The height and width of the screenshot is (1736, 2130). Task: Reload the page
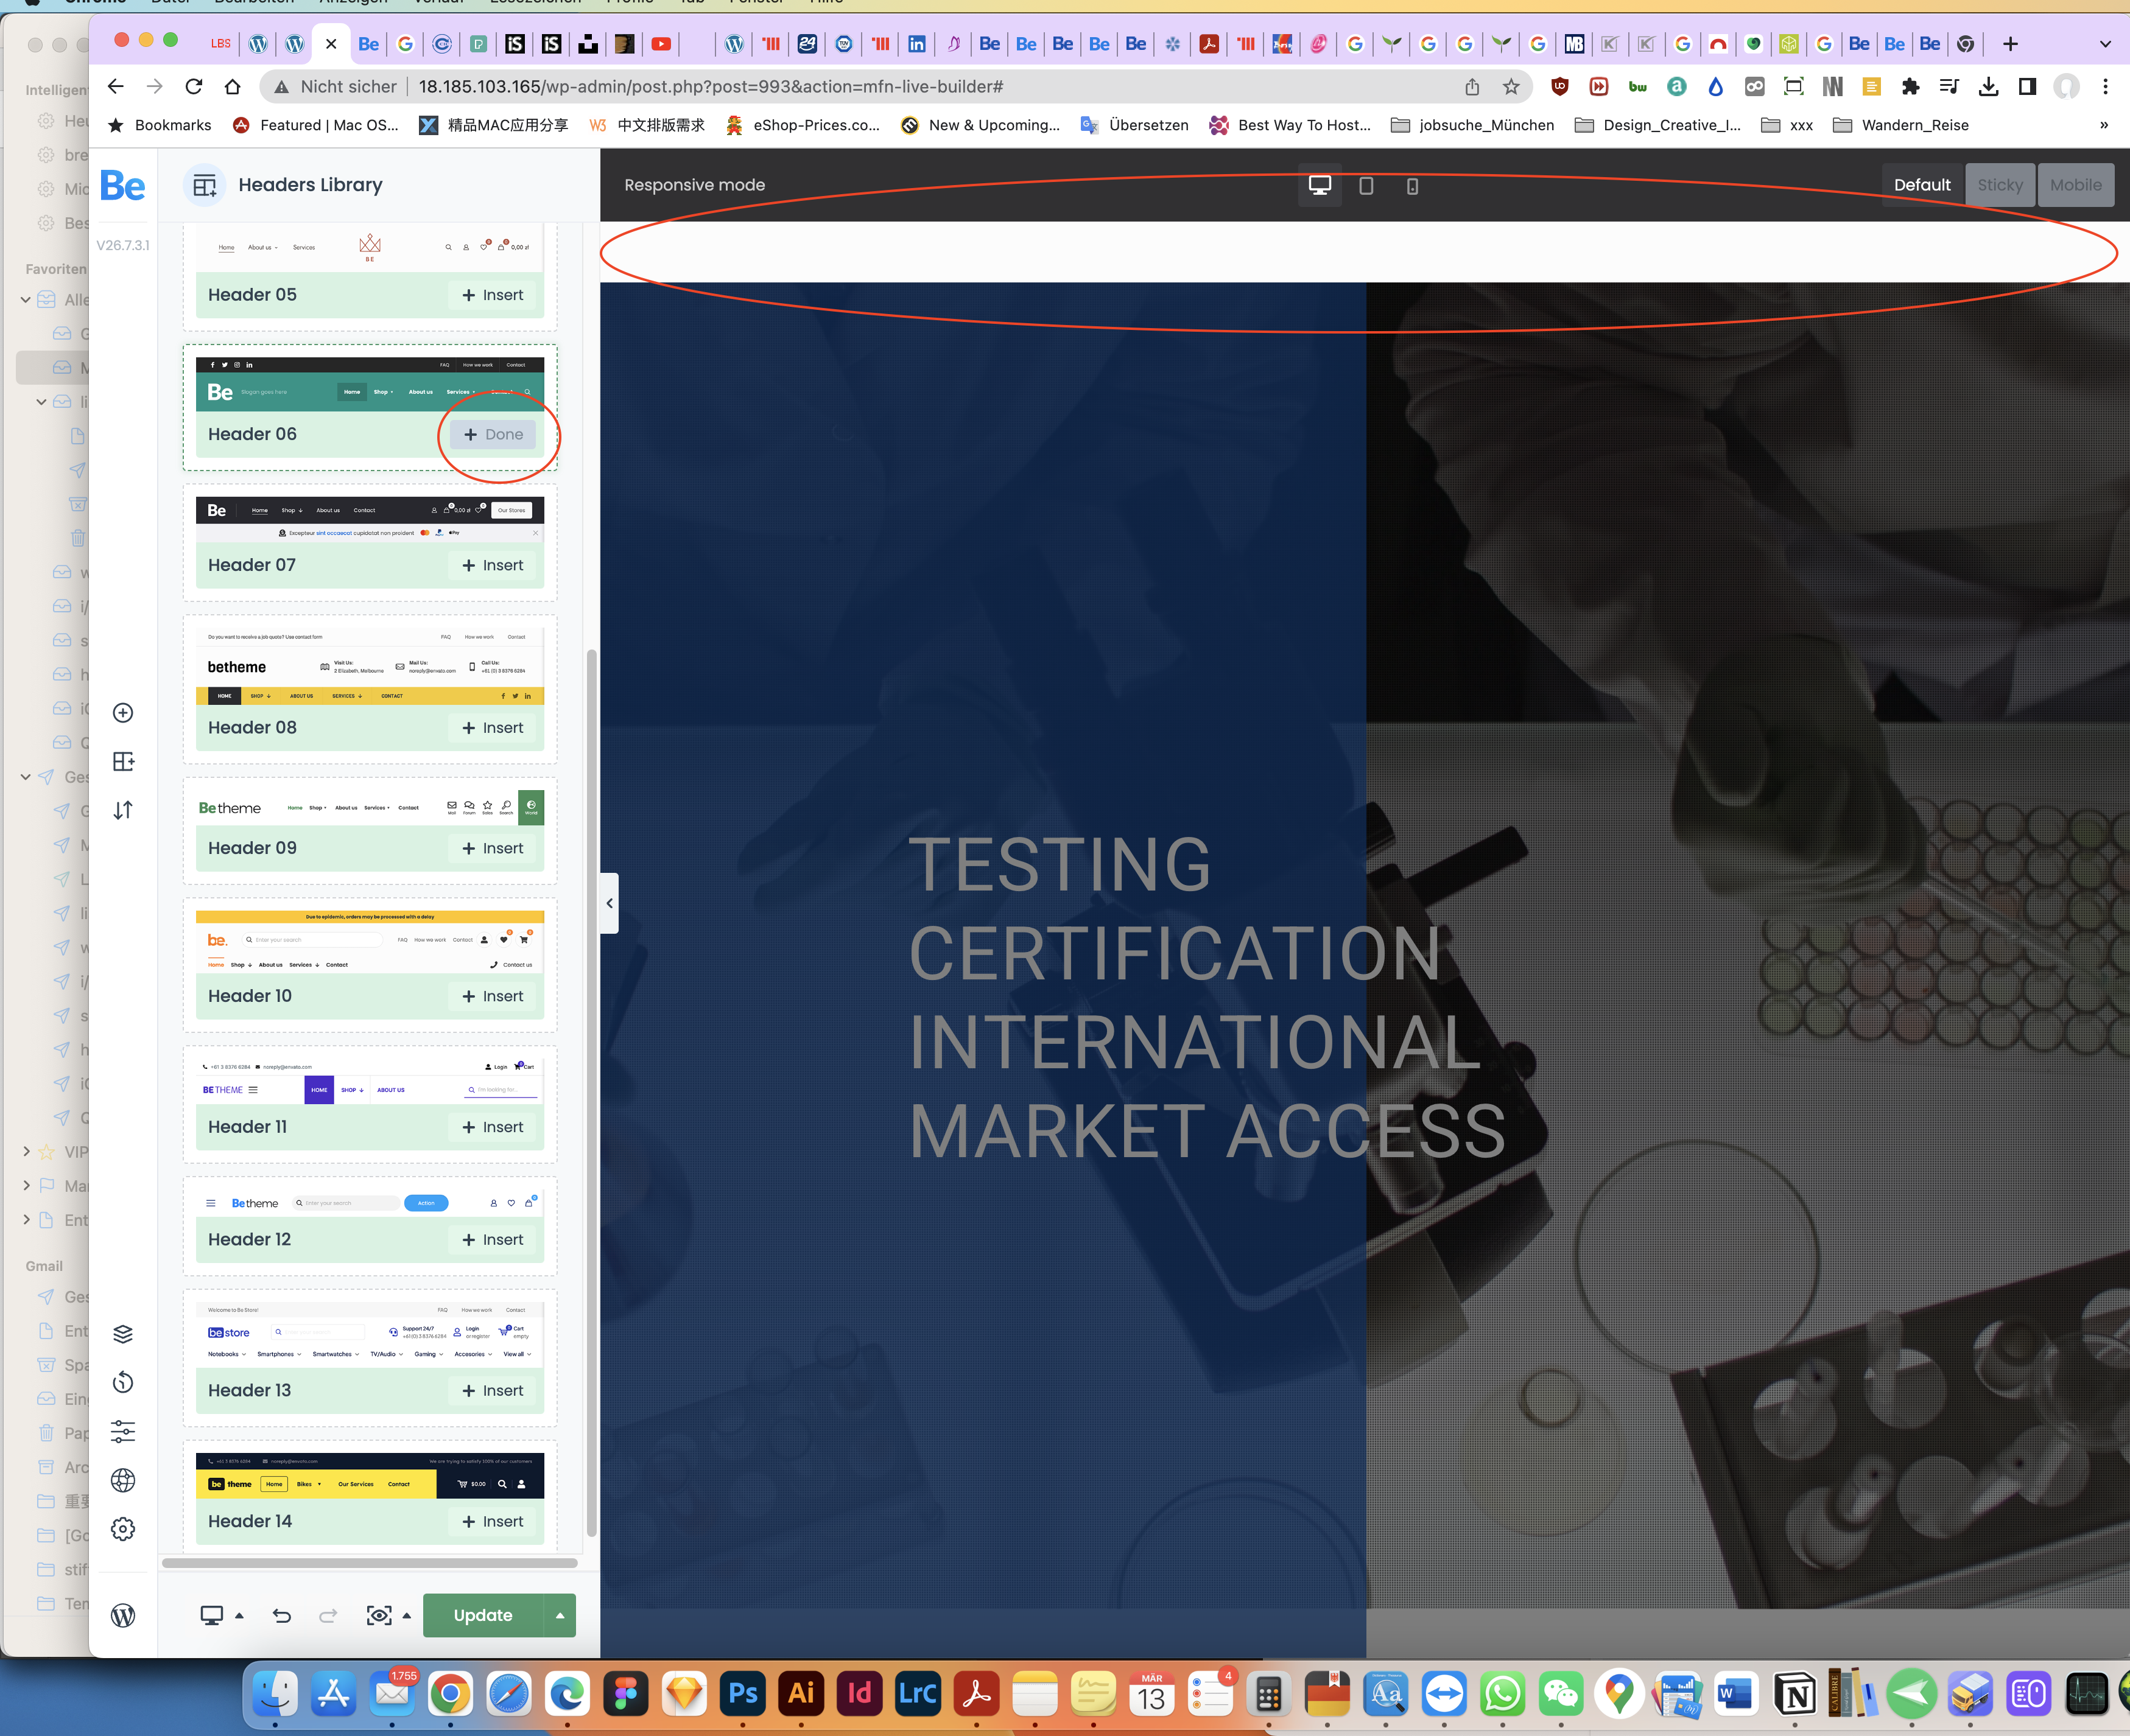tap(194, 87)
